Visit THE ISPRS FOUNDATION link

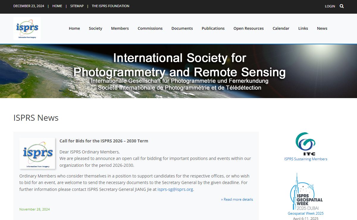pos(110,6)
